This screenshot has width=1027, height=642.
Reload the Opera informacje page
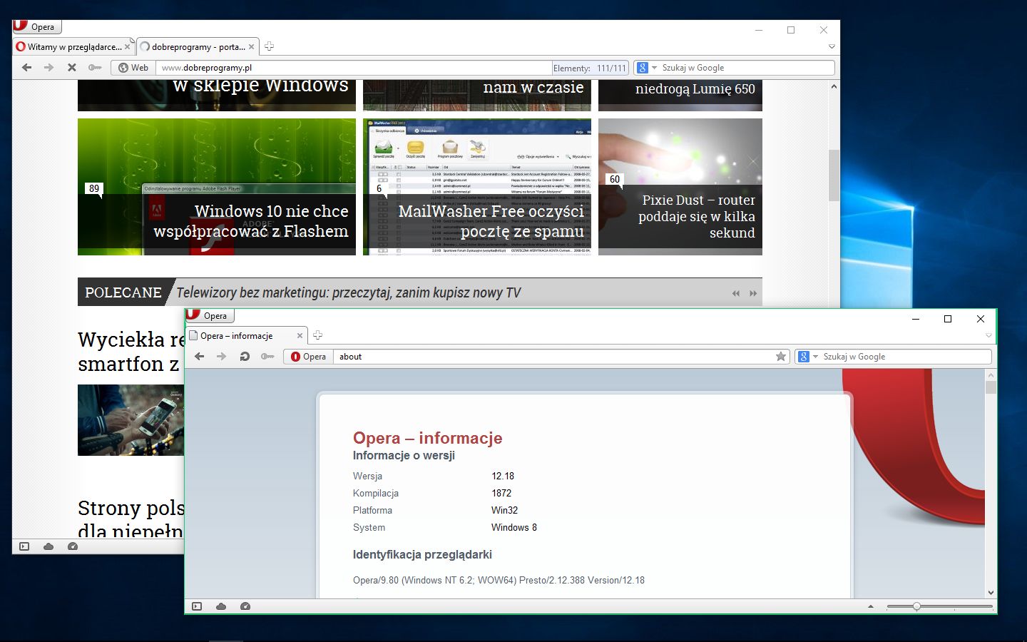[245, 357]
